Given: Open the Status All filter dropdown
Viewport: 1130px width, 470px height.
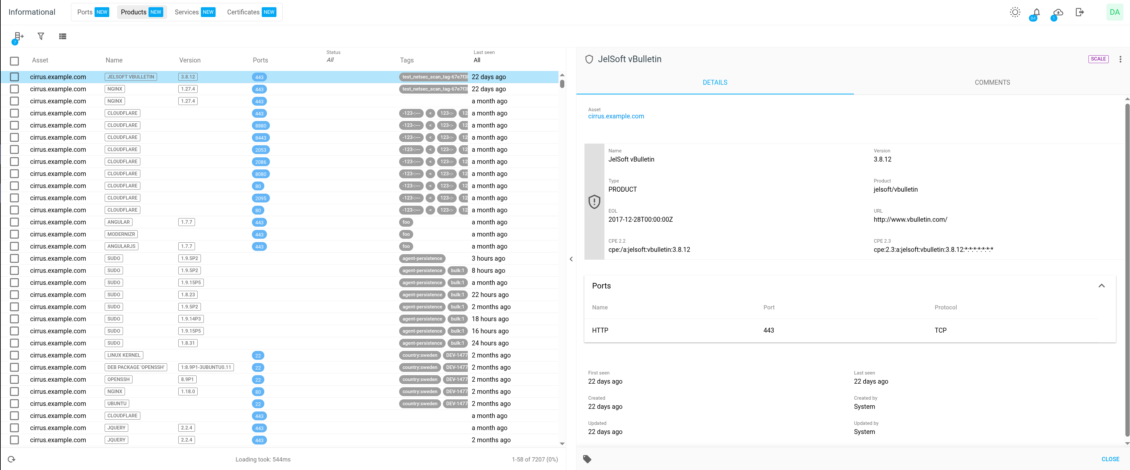Looking at the screenshot, I should point(330,60).
